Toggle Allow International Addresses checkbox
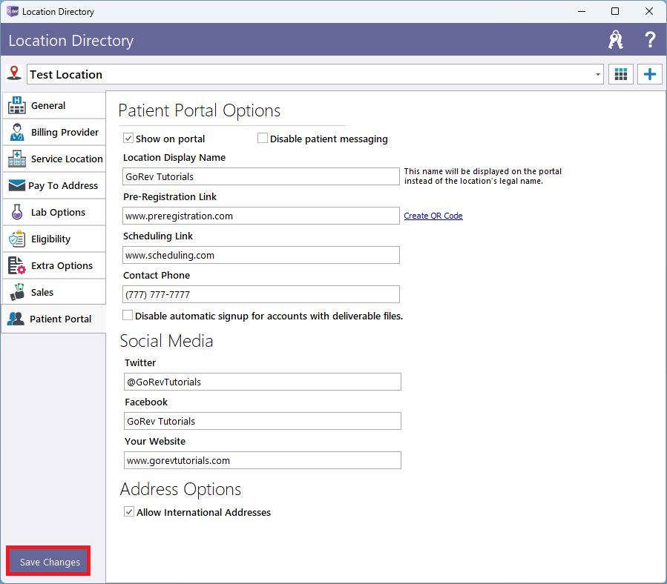667x584 pixels. 129,512
